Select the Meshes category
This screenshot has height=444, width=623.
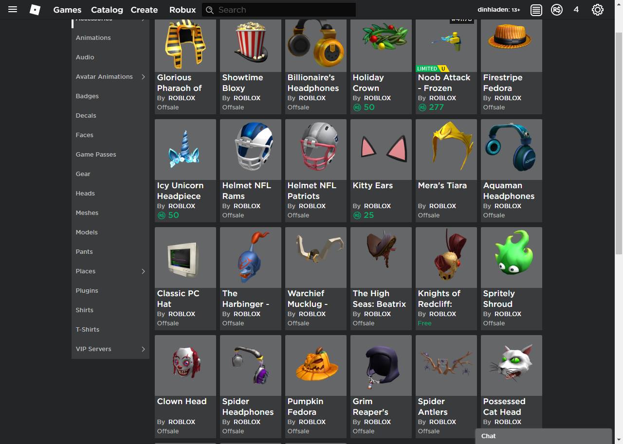[87, 213]
